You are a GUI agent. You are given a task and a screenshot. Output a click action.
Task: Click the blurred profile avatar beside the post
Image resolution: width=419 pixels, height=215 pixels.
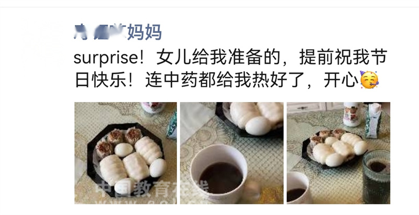point(42,41)
